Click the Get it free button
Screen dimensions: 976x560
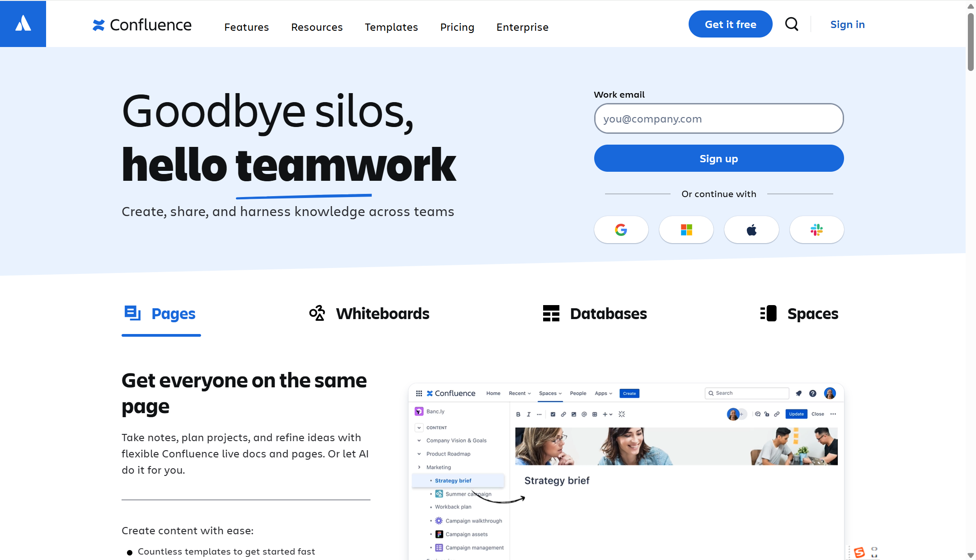coord(730,24)
